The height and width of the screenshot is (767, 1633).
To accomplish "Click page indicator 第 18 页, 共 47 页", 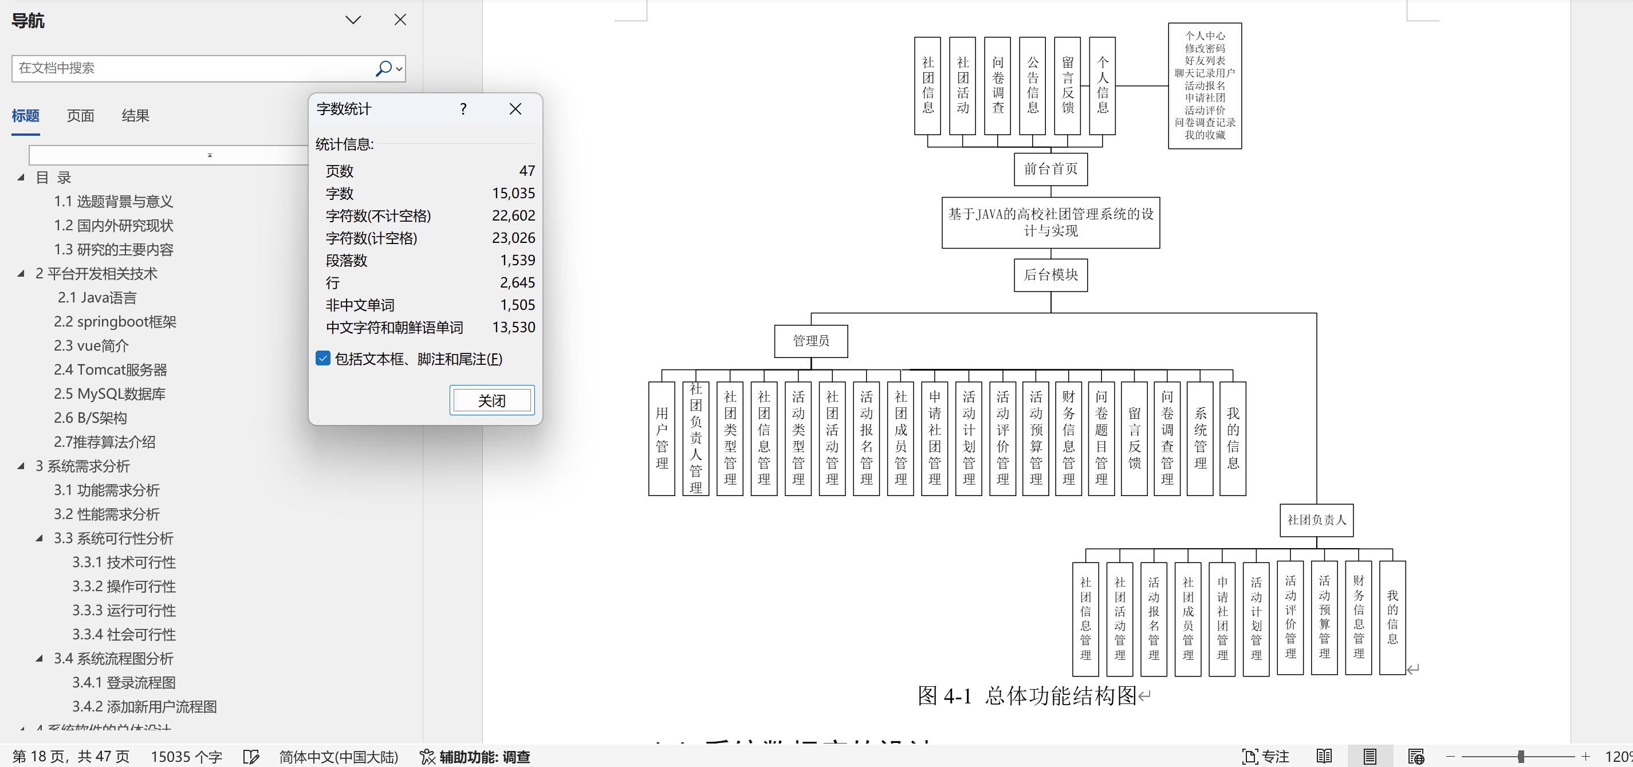I will [71, 757].
